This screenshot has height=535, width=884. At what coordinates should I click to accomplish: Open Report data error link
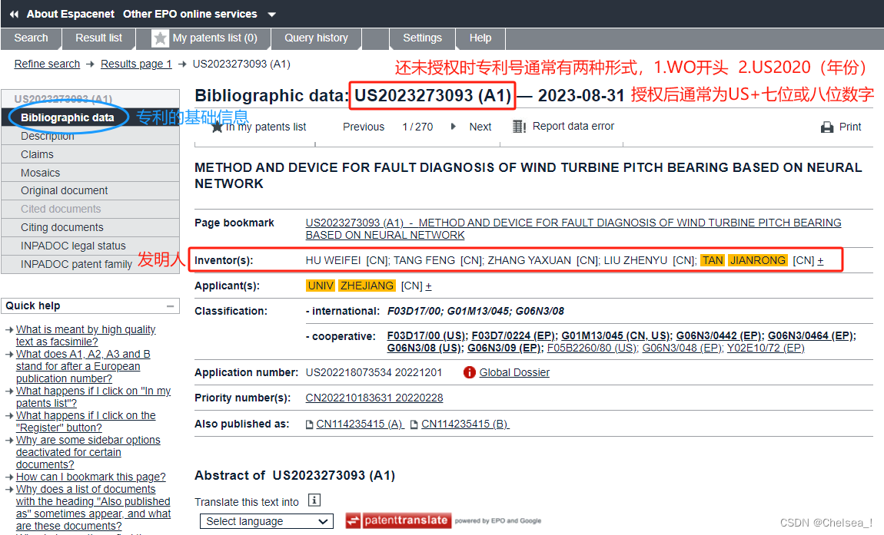point(573,126)
